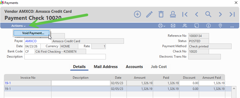
Task: Switch to the Mail Address tab
Action: point(106,67)
